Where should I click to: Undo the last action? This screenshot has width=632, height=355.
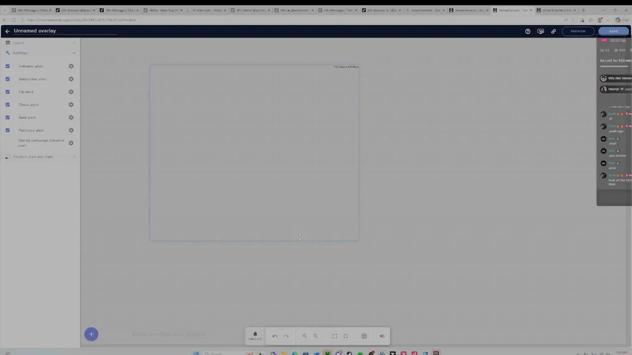275,336
